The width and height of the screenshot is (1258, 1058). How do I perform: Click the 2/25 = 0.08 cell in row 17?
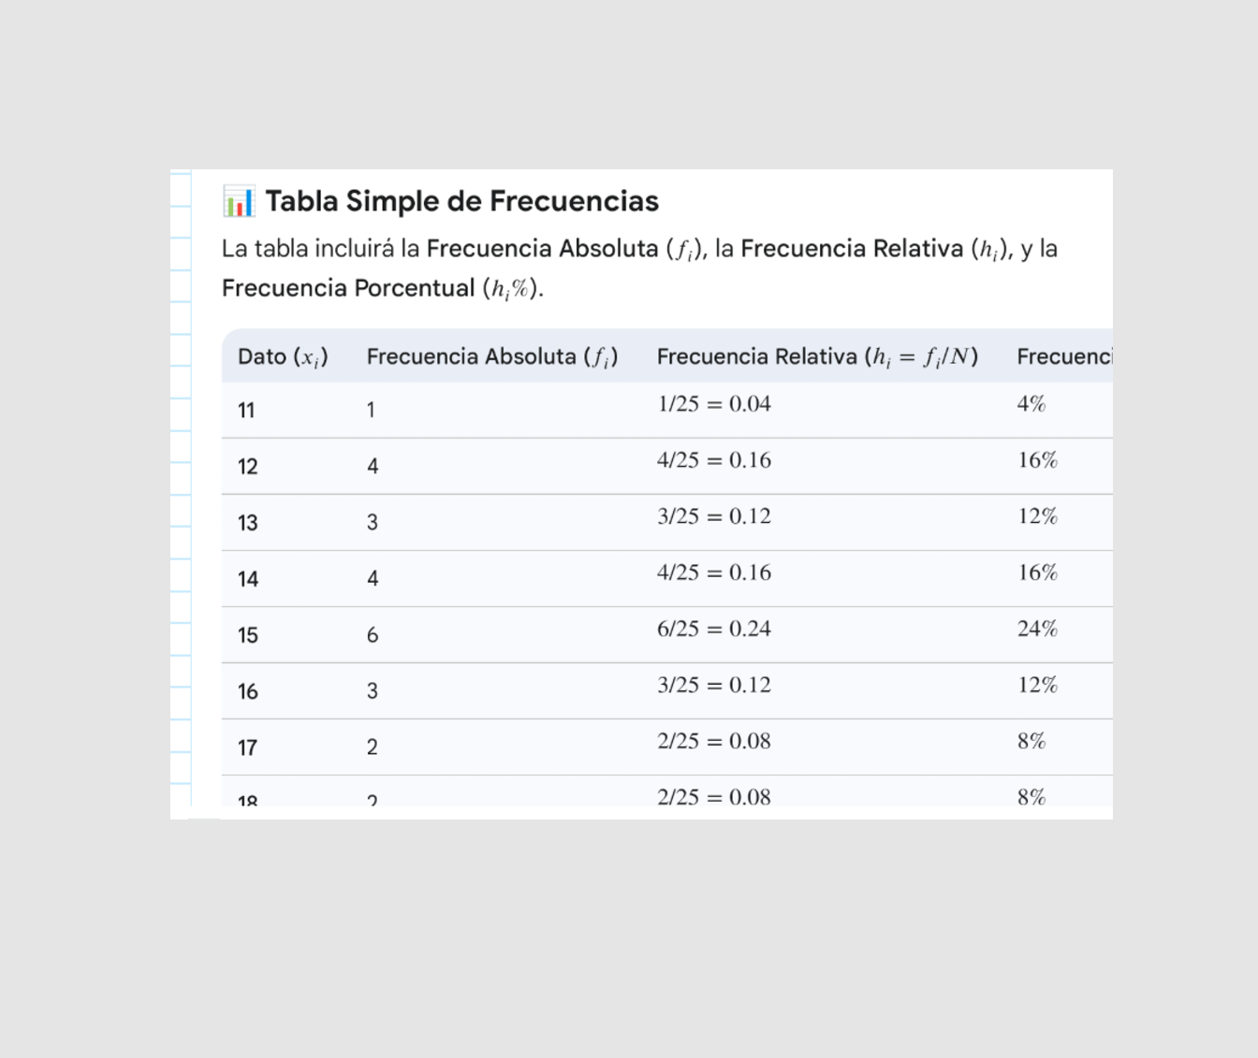tap(713, 741)
